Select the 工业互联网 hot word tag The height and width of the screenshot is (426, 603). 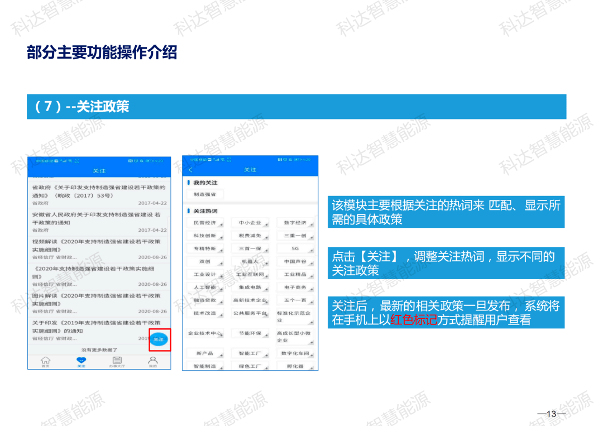click(250, 274)
